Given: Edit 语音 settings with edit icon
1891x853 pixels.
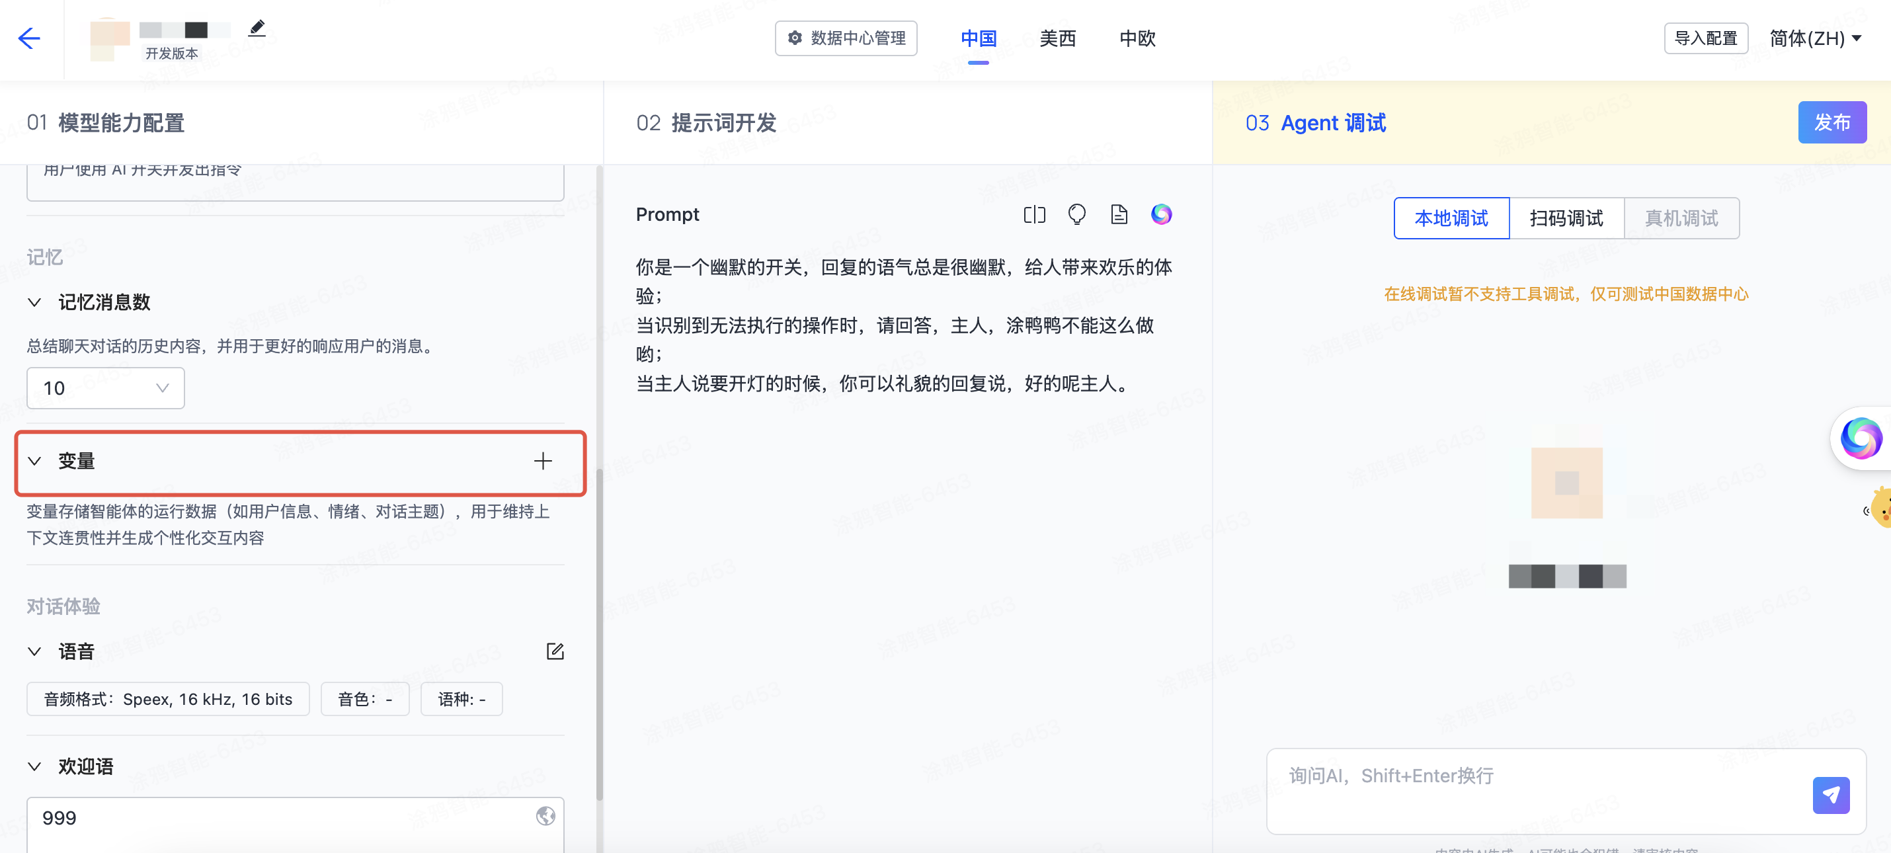Looking at the screenshot, I should pyautogui.click(x=555, y=651).
